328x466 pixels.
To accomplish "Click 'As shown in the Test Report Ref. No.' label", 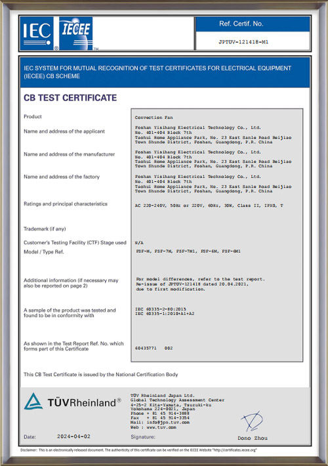I will [x=73, y=346].
